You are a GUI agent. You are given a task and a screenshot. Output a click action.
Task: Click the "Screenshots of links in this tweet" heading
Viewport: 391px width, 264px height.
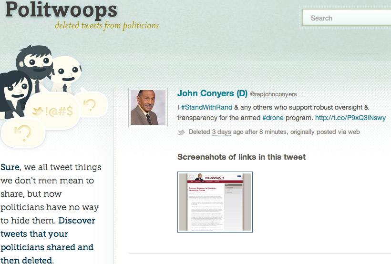[x=241, y=157]
